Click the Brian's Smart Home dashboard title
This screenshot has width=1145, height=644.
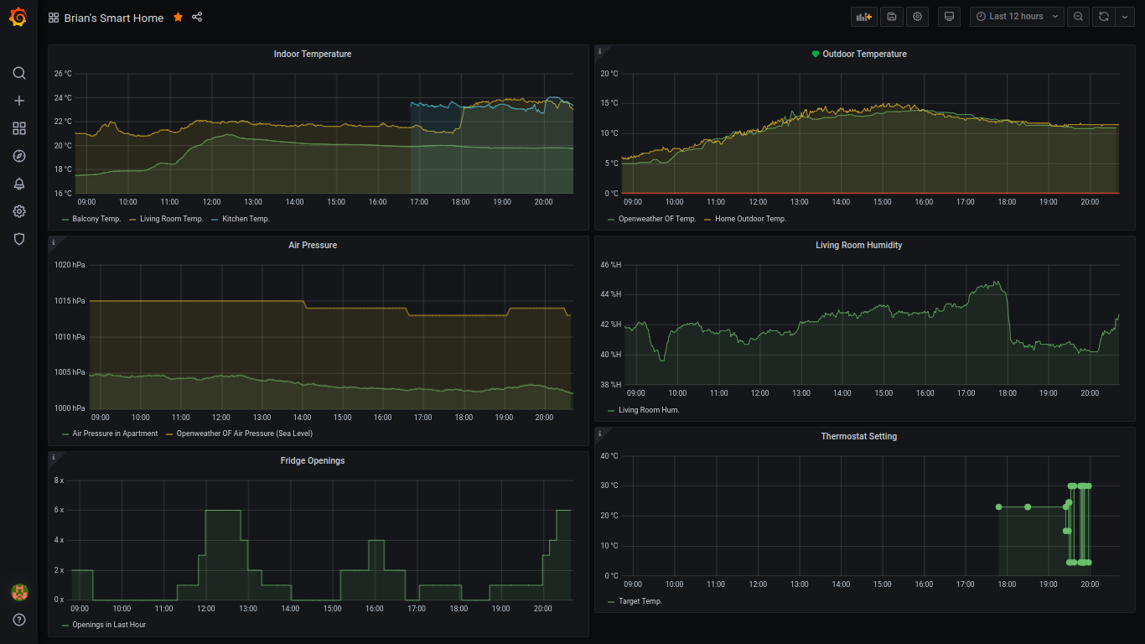point(113,18)
